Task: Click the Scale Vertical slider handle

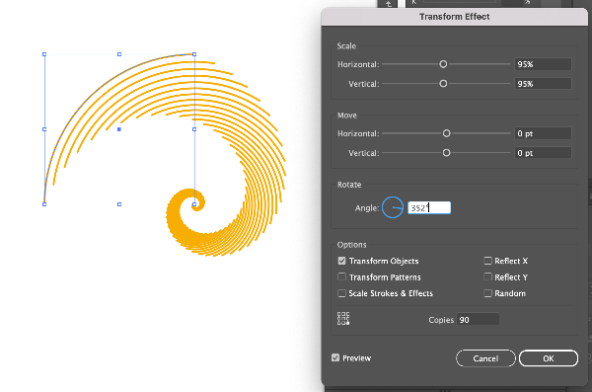Action: click(443, 84)
